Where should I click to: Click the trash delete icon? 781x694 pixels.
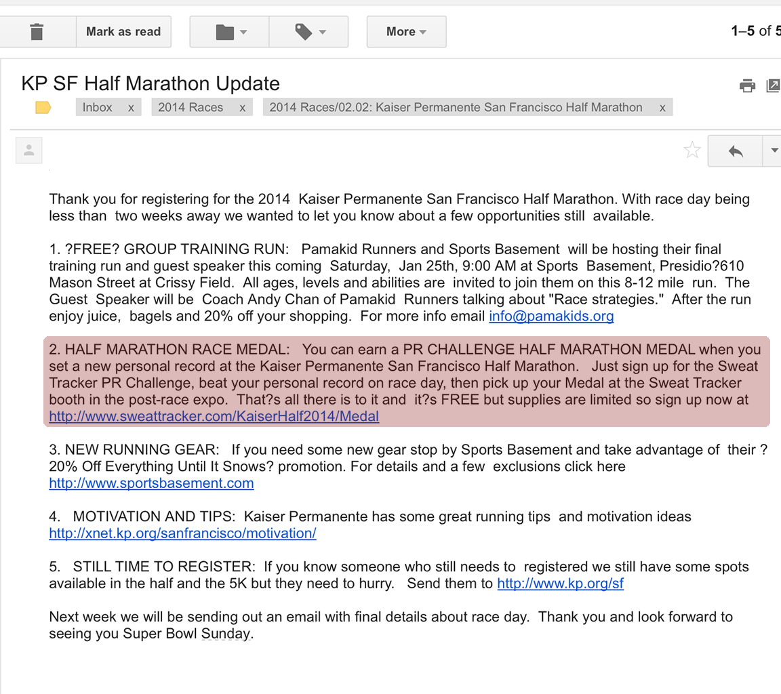37,32
